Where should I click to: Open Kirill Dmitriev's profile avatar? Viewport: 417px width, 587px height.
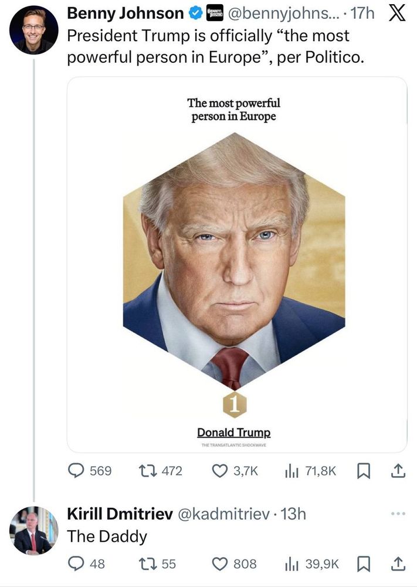click(x=33, y=531)
